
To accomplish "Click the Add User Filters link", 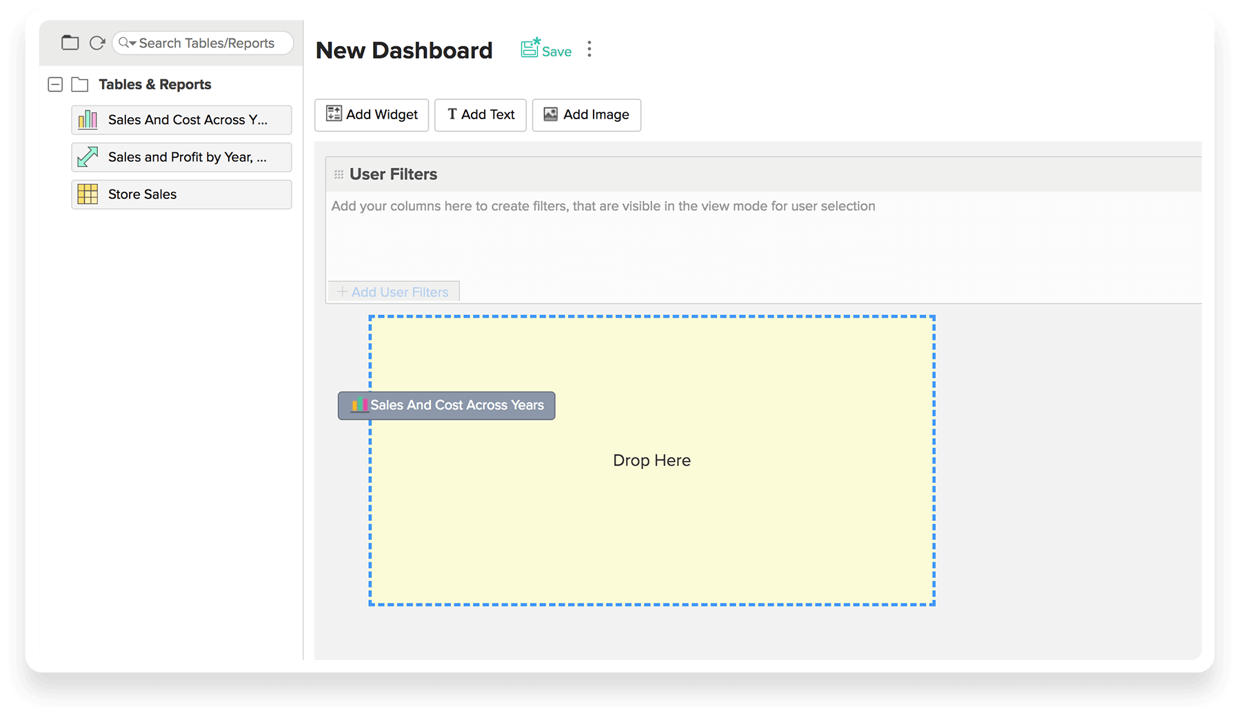I will (x=393, y=291).
